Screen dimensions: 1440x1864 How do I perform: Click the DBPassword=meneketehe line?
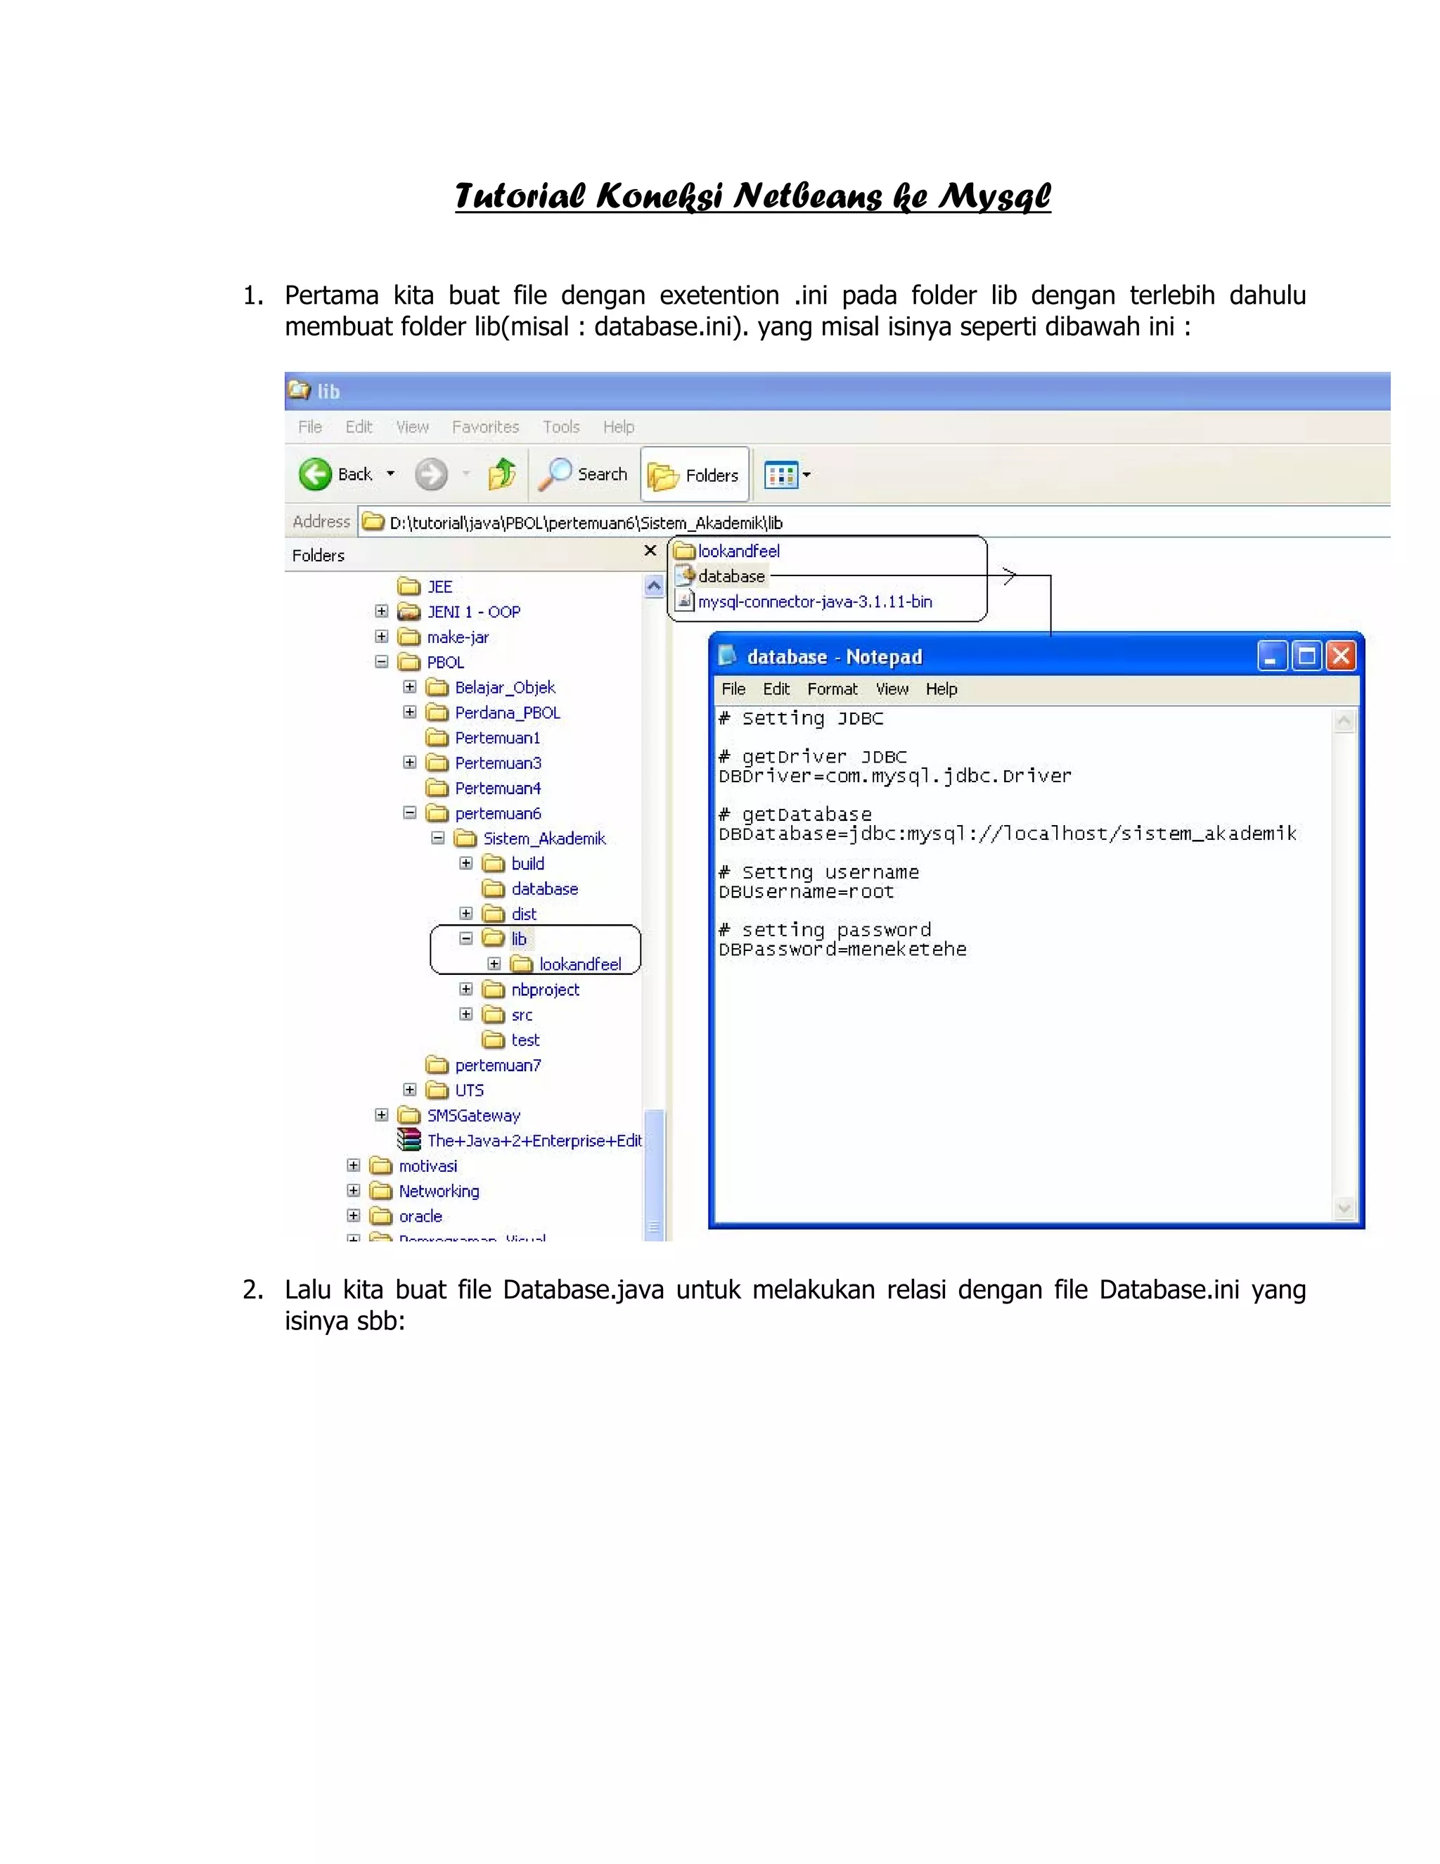coord(843,949)
